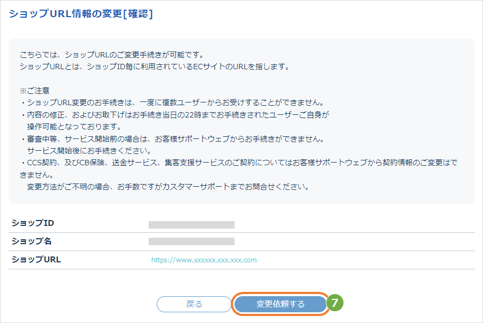
Task: Click the line about カスタマーサポートまでお問合せください
Action: point(168,187)
